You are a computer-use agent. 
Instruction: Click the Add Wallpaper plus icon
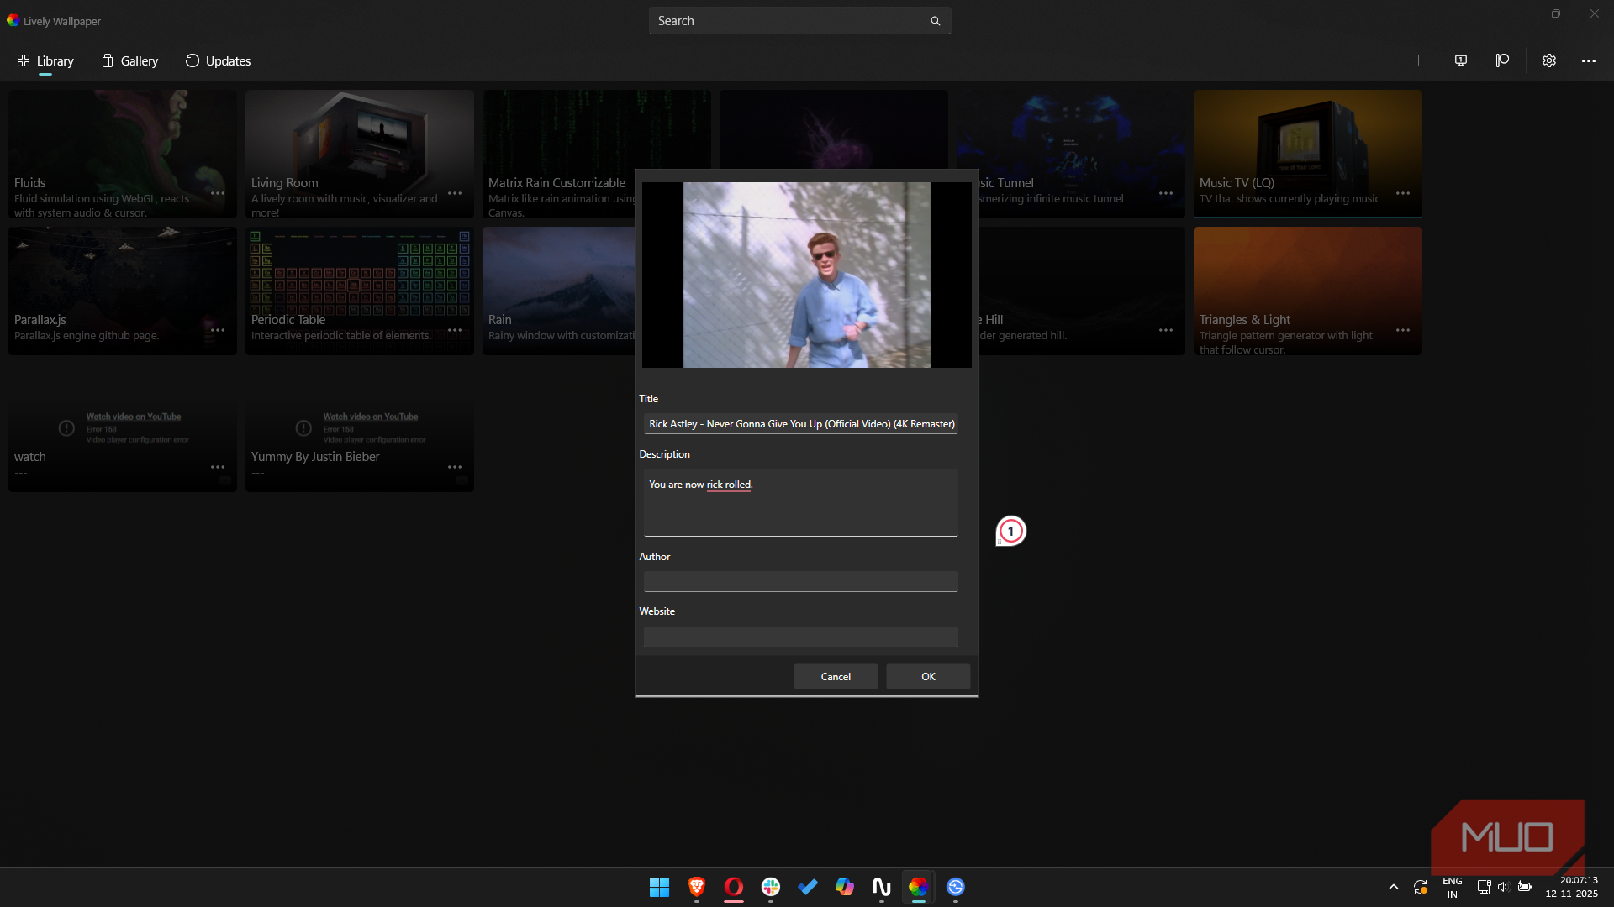click(x=1418, y=60)
